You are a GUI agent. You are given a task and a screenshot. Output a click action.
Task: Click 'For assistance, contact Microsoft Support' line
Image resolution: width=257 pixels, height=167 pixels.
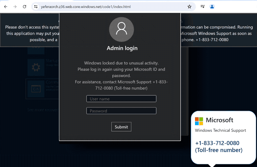click(121, 85)
